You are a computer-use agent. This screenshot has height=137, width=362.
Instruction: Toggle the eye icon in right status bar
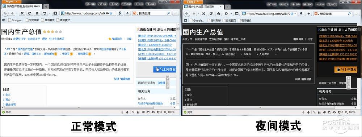334,112
